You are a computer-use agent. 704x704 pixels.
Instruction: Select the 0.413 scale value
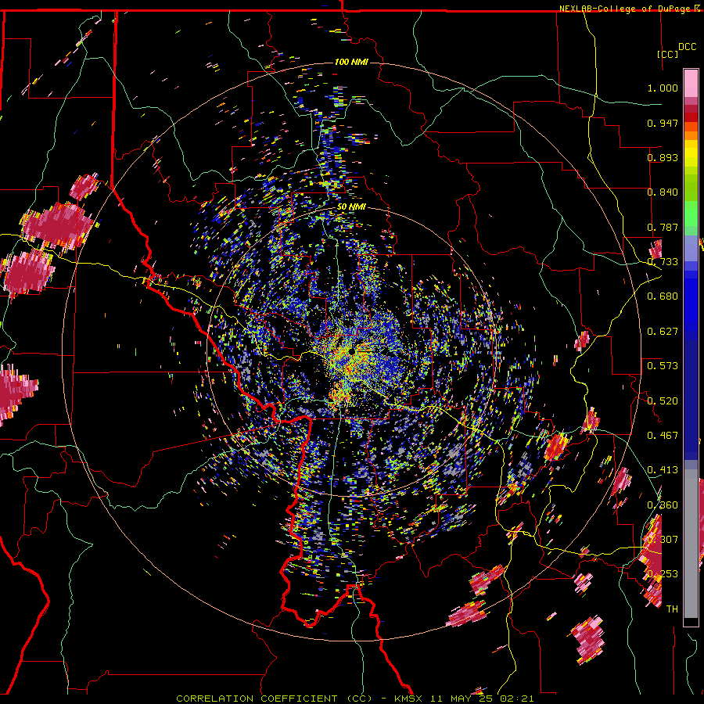[663, 469]
